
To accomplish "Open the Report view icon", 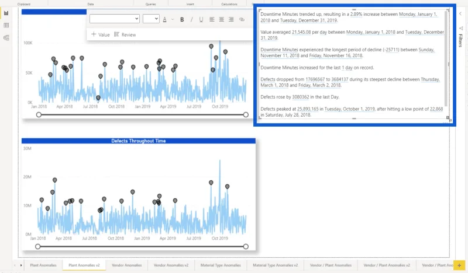I will tap(6, 13).
